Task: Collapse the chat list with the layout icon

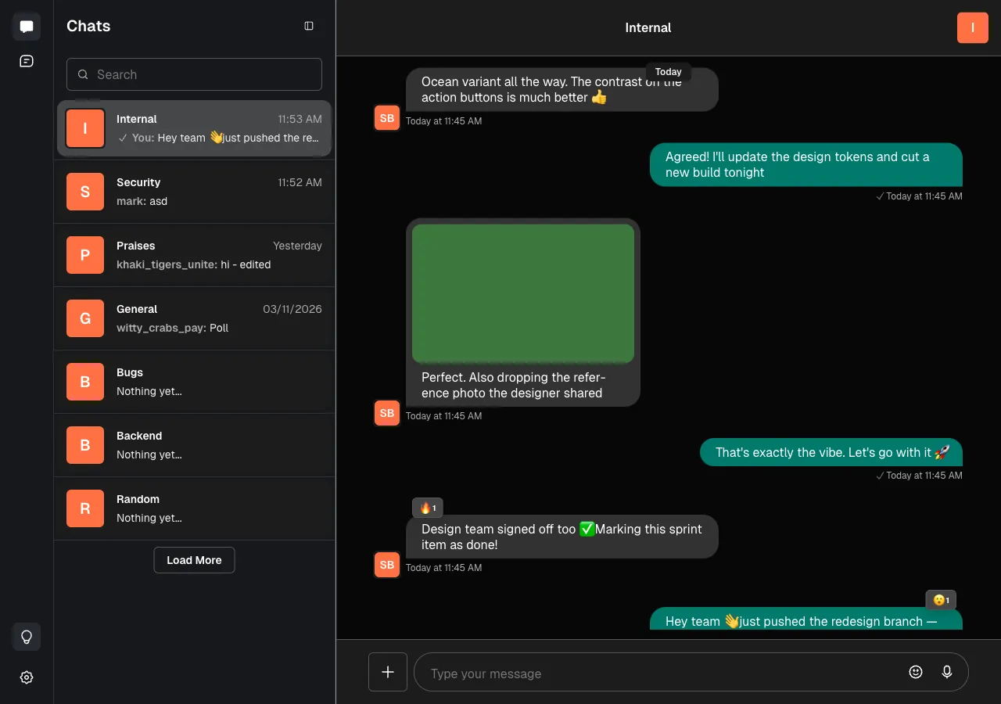Action: (x=308, y=26)
